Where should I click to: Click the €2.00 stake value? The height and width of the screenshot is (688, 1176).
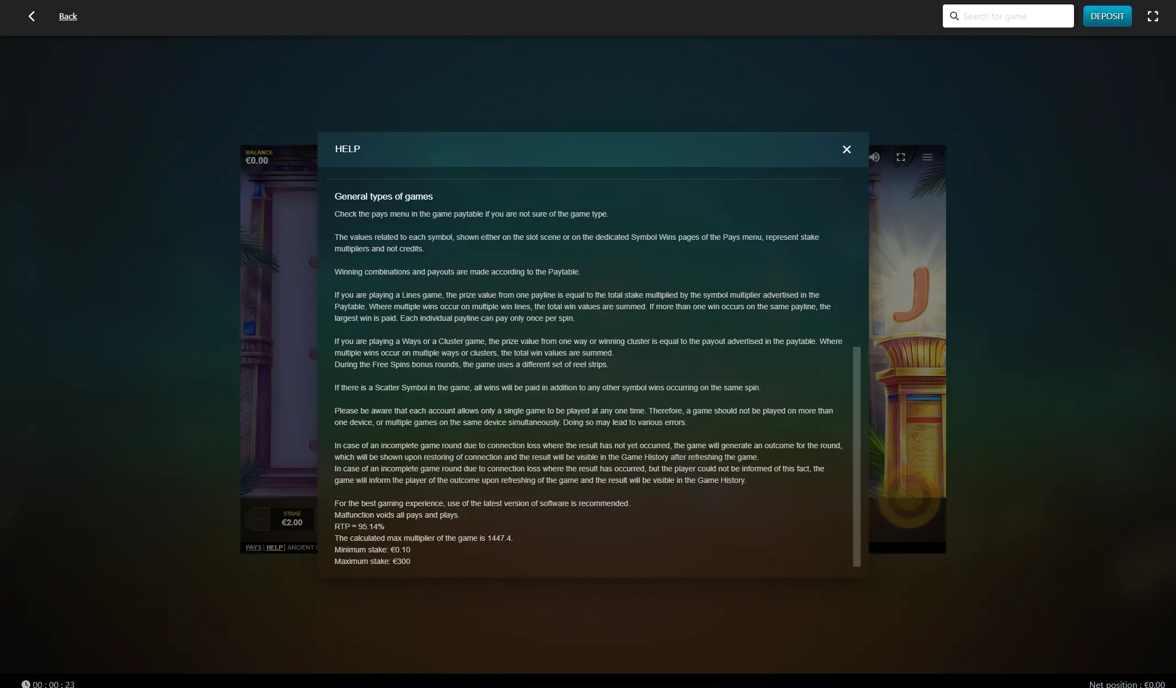tap(292, 523)
